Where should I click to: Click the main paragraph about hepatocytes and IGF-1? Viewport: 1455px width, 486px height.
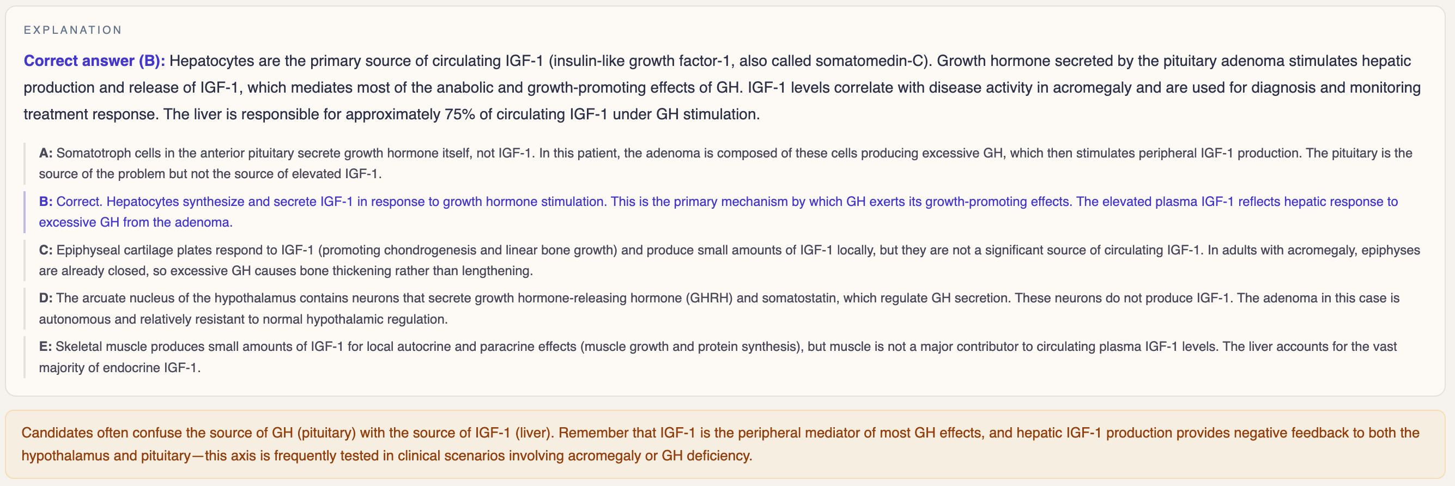click(722, 88)
